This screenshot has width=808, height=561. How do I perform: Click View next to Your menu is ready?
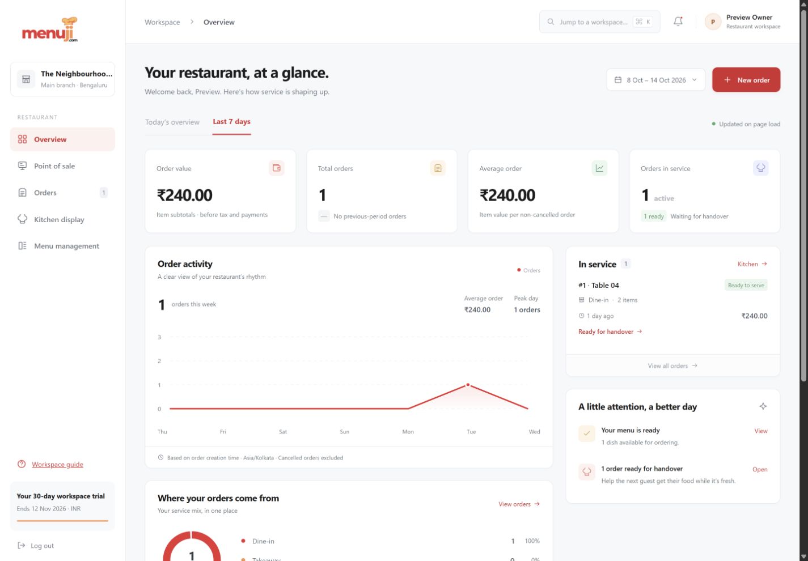(761, 431)
